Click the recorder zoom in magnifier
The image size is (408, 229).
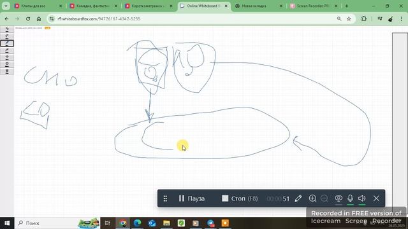click(312, 198)
